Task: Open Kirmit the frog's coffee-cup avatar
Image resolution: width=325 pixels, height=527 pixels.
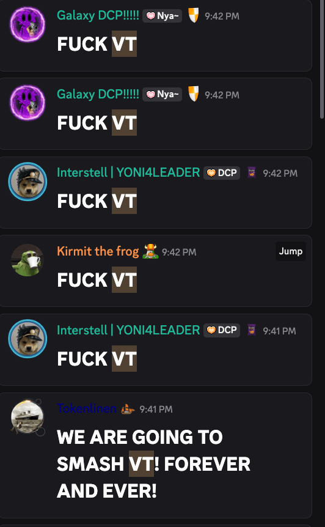Action: tap(27, 260)
